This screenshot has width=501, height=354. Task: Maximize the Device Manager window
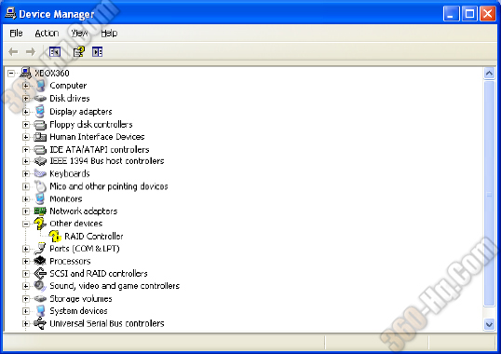[x=469, y=14]
